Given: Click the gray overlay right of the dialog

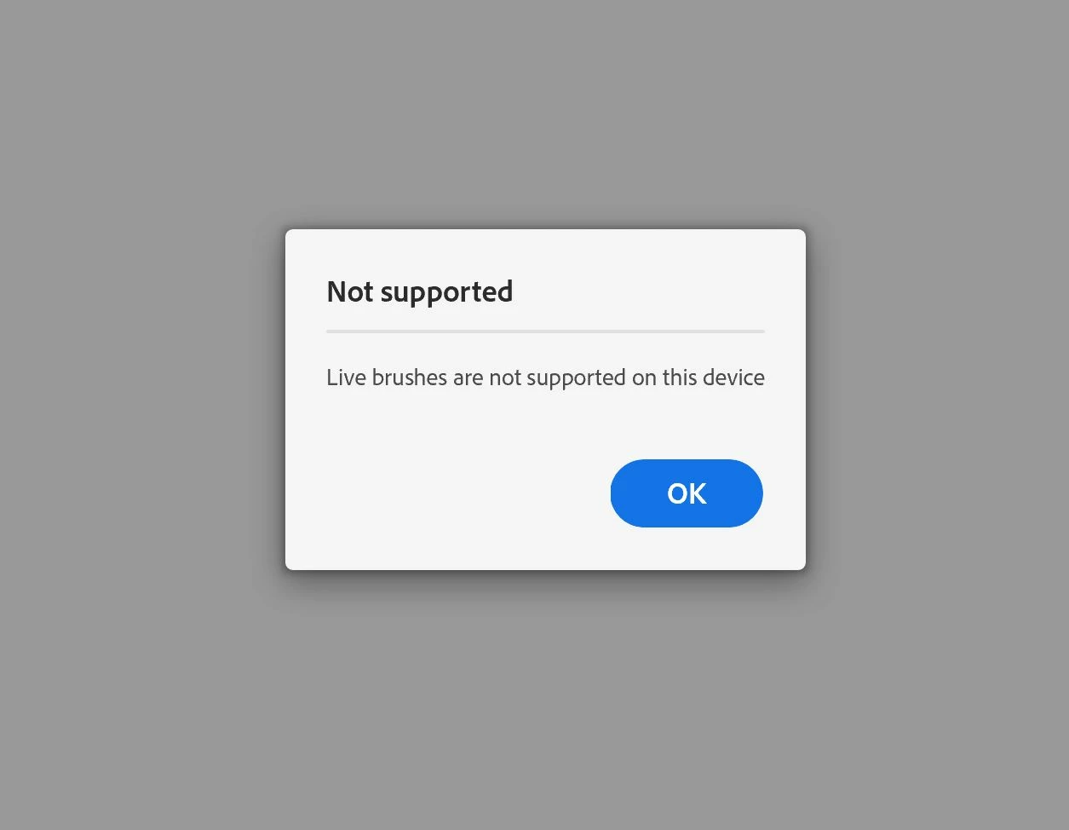Looking at the screenshot, I should pyautogui.click(x=937, y=399).
